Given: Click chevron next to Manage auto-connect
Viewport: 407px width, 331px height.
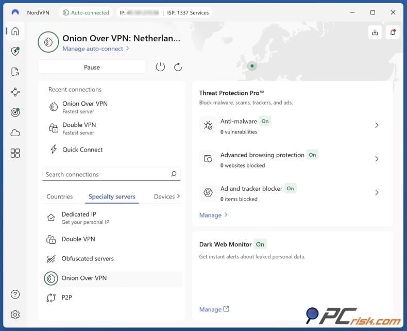Looking at the screenshot, I should (x=127, y=48).
